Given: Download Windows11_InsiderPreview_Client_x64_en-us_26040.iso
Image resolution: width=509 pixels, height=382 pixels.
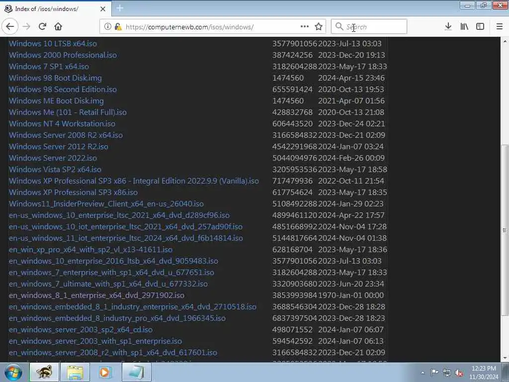Looking at the screenshot, I should pyautogui.click(x=106, y=203).
